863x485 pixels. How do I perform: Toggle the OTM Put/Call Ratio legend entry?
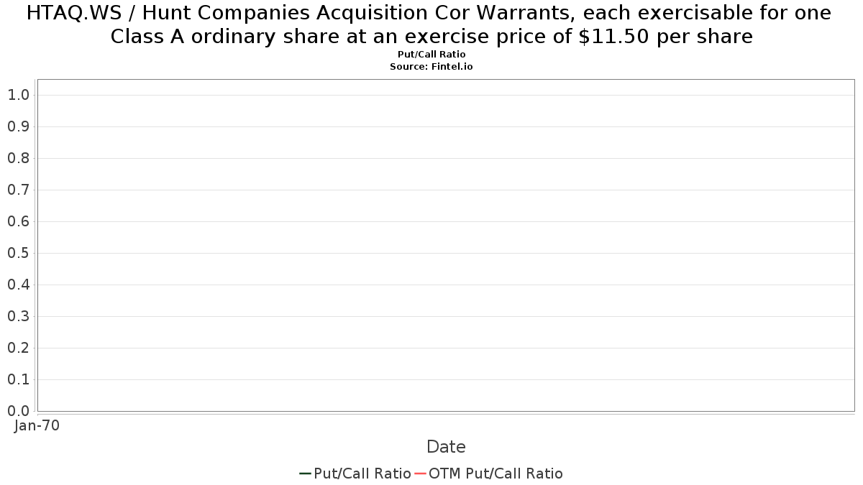pos(488,474)
